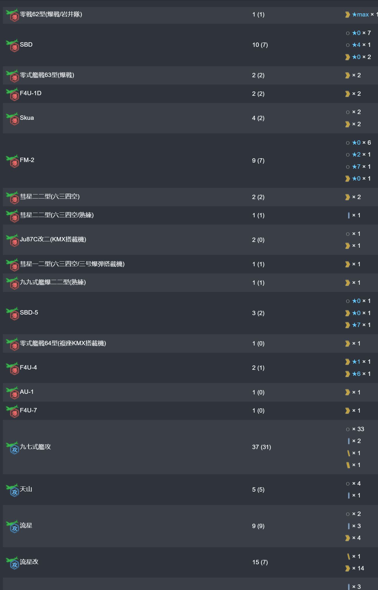378x590 pixels.
Task: Click the × 33 unskilled entry for 九七式艦攻
Action: (x=358, y=429)
